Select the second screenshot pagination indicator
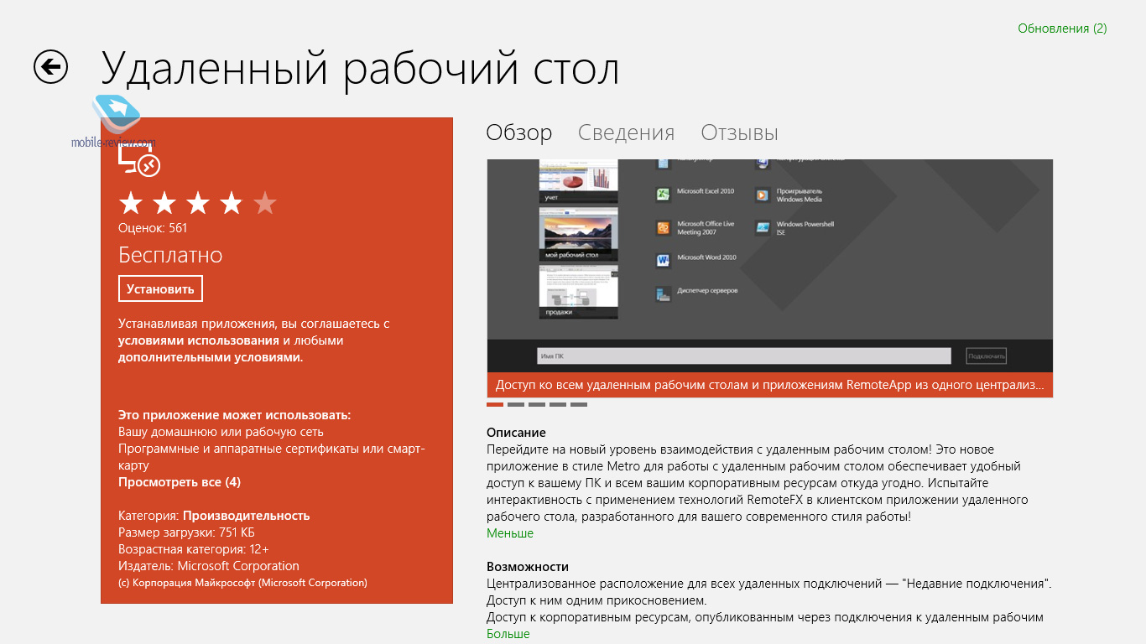This screenshot has width=1146, height=644. 515,404
